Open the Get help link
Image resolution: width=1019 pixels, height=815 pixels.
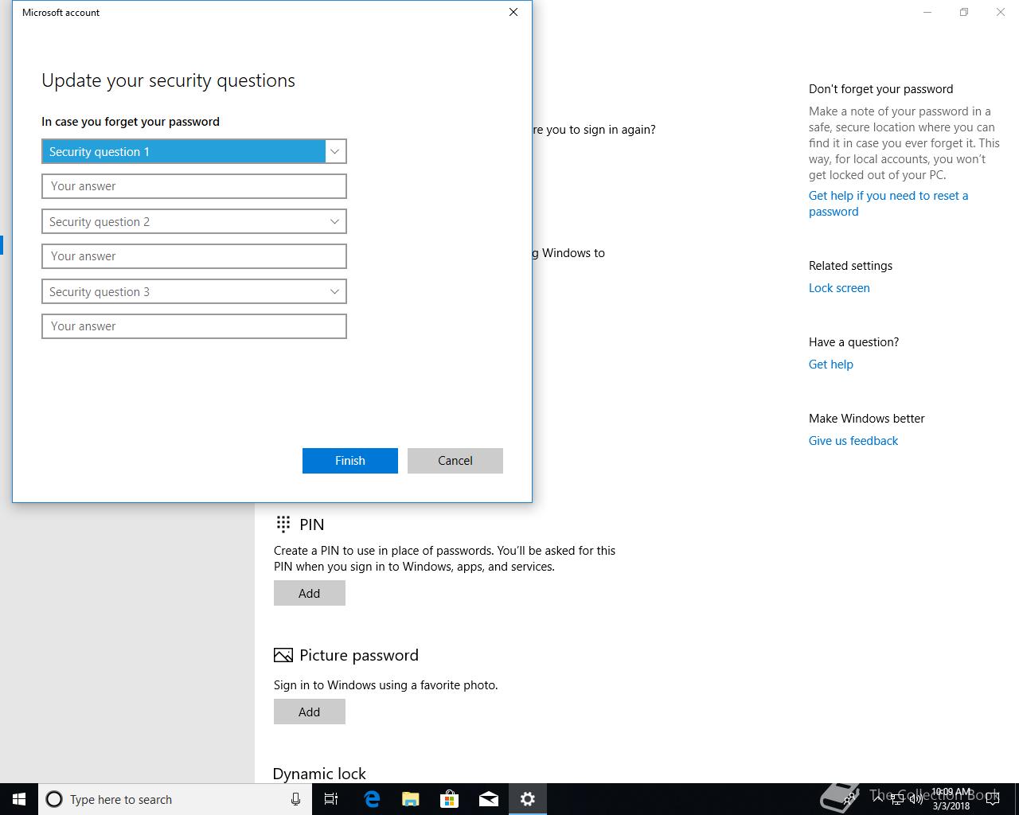(x=831, y=365)
